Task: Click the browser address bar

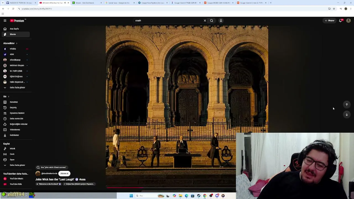Action: coord(171,9)
